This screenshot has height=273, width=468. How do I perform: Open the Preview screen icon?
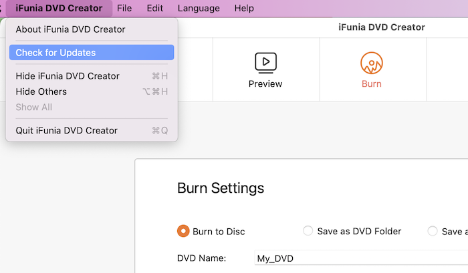(265, 63)
